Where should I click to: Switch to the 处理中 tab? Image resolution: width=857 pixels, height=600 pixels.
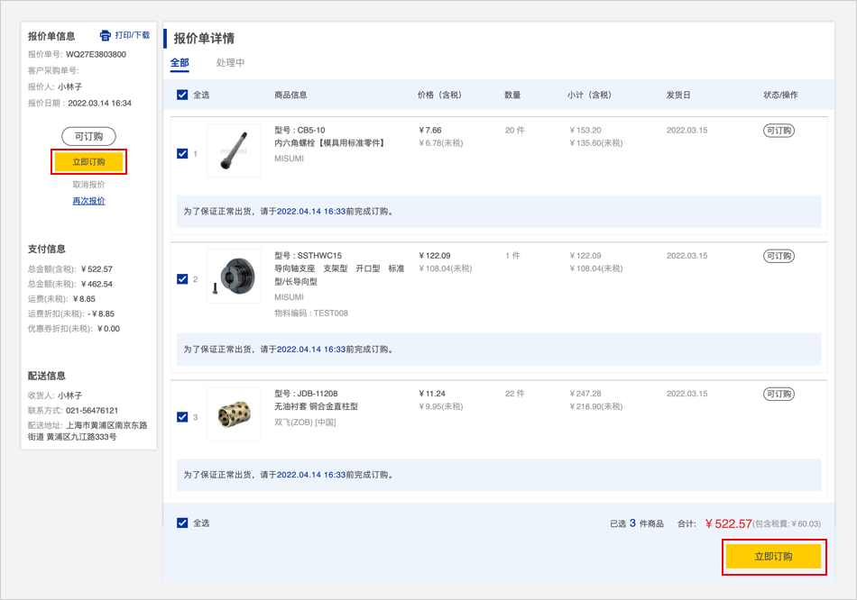230,63
